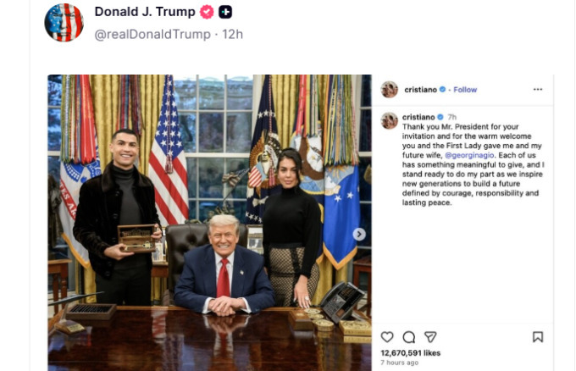
Task: Click Donald J. Trump profile avatar
Action: click(x=64, y=22)
